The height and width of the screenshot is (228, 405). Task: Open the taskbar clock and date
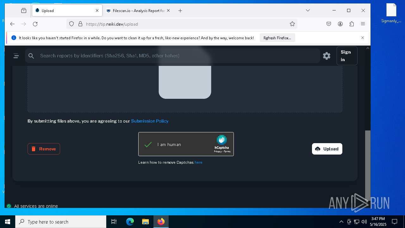point(378,222)
